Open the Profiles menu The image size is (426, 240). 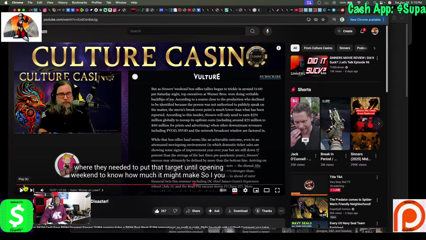click(97, 3)
